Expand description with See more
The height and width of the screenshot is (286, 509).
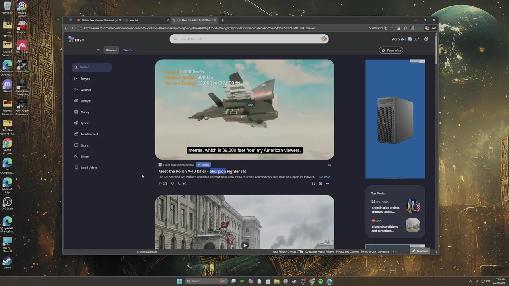[324, 177]
